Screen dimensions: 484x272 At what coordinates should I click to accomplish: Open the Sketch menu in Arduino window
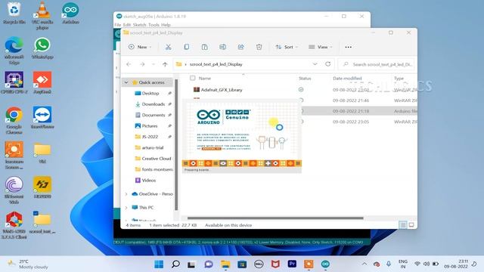pos(139,25)
